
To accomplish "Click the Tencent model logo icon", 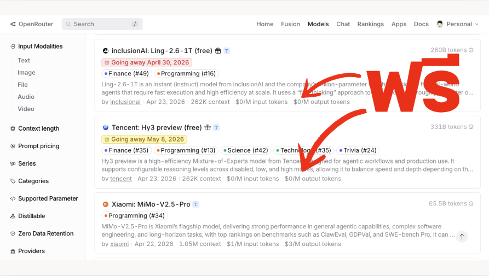I will pos(105,127).
